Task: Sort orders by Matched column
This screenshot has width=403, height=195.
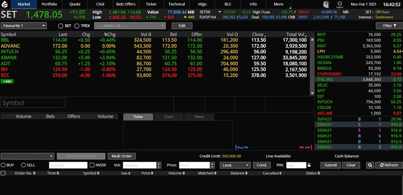Action: click(x=207, y=173)
